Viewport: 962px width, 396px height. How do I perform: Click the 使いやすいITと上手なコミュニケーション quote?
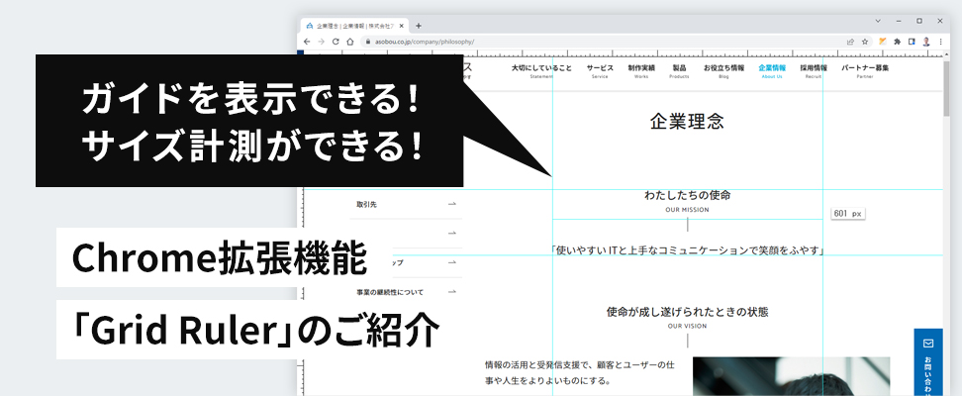tap(687, 250)
